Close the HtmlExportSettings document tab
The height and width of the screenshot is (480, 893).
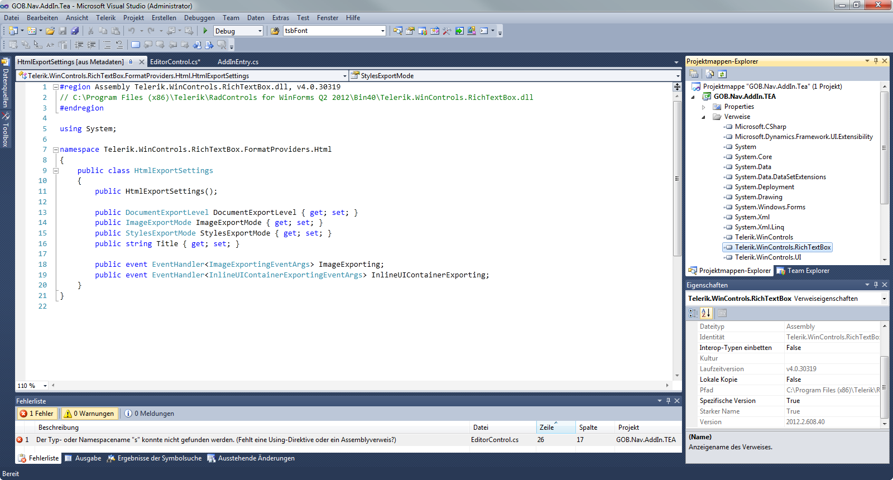142,62
